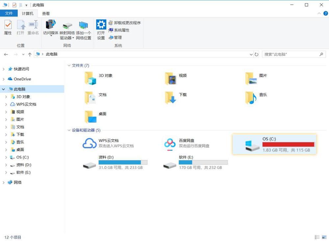Open the 文件 (File) menu
Screen dimensions: 329x241
tap(9, 13)
